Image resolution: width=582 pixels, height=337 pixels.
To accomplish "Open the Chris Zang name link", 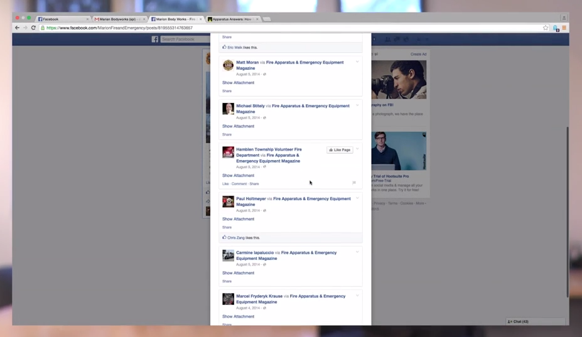I will click(x=236, y=238).
